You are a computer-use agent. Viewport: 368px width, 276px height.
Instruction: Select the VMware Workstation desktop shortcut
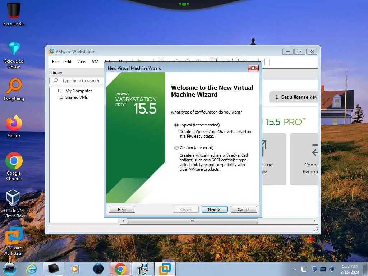(14, 241)
